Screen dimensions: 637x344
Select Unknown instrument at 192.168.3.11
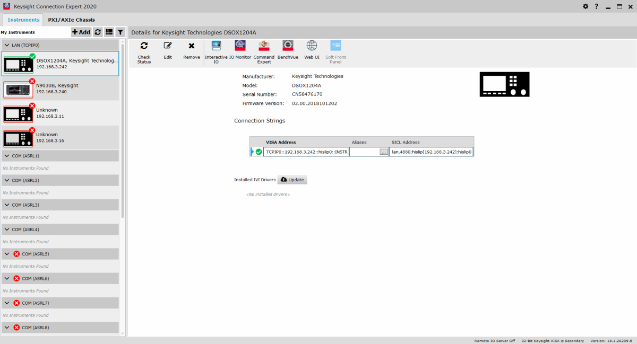click(x=60, y=113)
